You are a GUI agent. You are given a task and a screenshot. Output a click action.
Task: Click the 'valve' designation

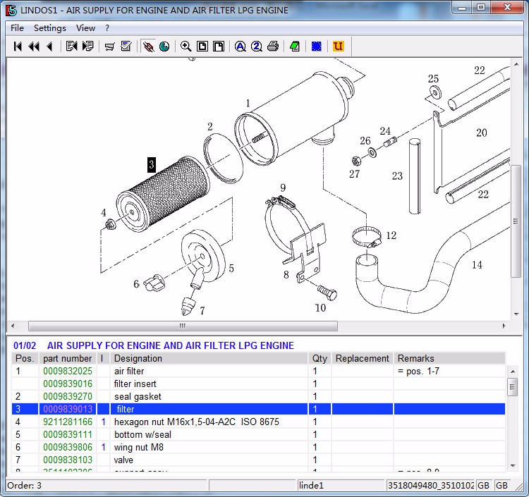[x=123, y=460]
